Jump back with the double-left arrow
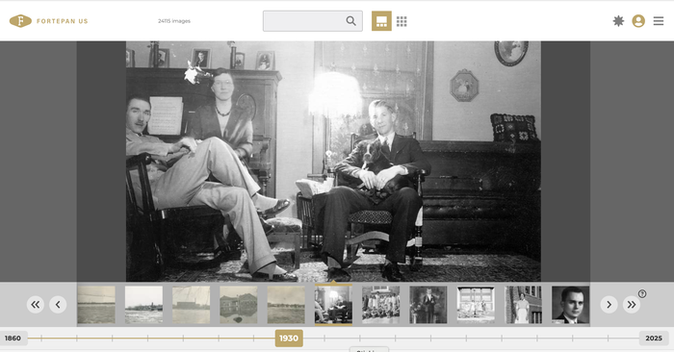The height and width of the screenshot is (352, 674). pos(36,305)
